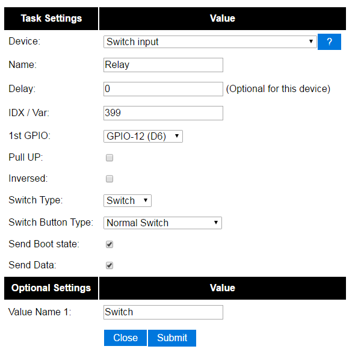Click the Value header beside Optional Settings
The image size is (355, 352).
pos(223,288)
